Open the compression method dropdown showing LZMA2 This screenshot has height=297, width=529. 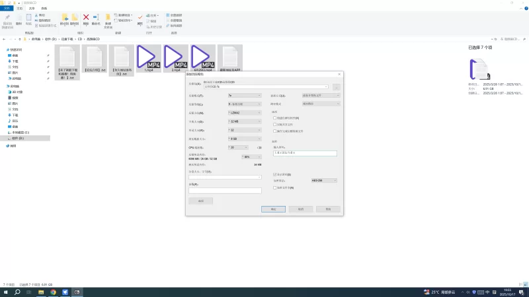tap(244, 113)
